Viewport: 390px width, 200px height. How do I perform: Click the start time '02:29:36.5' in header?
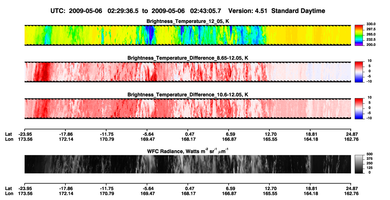(123, 11)
